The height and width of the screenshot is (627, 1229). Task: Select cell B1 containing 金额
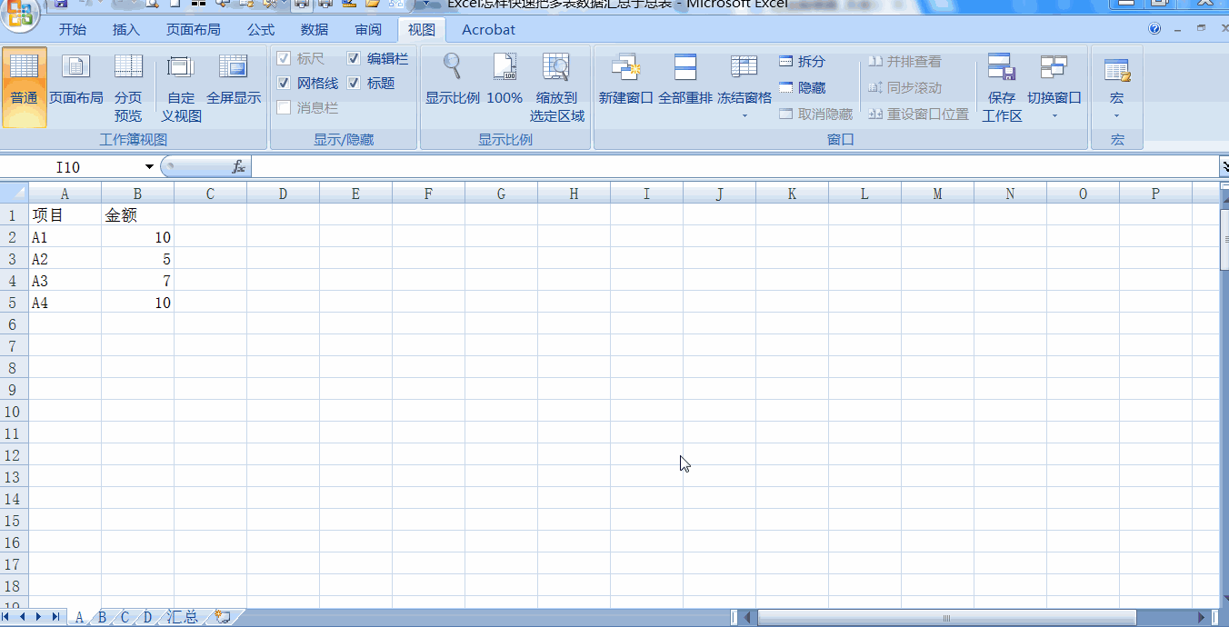pyautogui.click(x=137, y=215)
